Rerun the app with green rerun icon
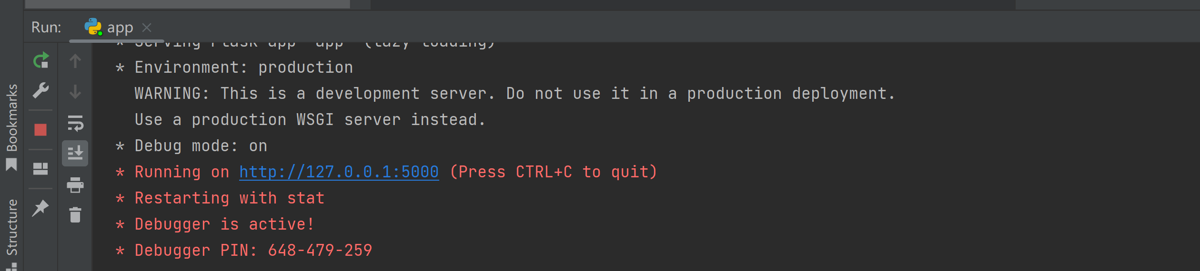Viewport: 1200px width, 271px height. coord(41,60)
